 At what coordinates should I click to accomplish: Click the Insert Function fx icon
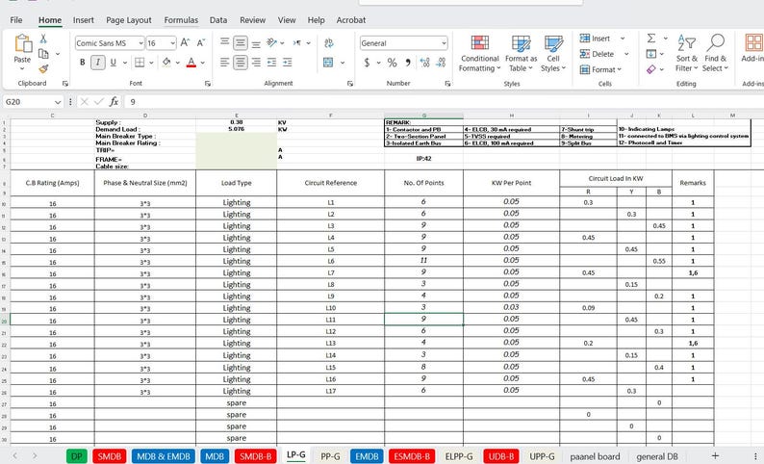click(x=114, y=101)
